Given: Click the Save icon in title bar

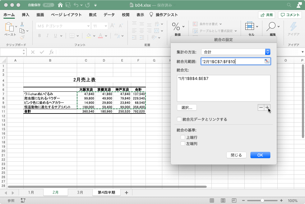Looking at the screenshot, I should 68,5.
